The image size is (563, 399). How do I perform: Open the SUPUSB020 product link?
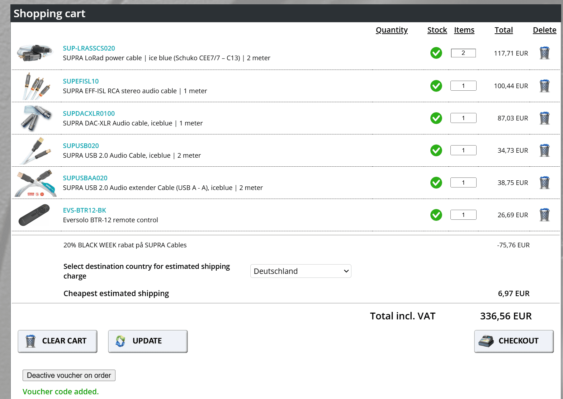point(81,146)
